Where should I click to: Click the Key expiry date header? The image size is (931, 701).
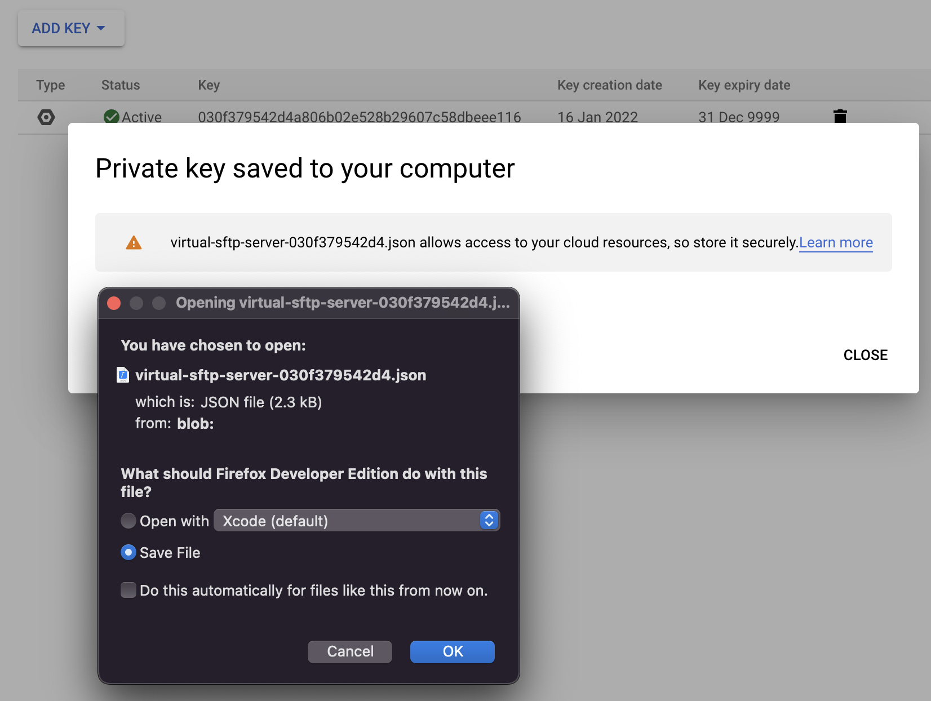[744, 85]
